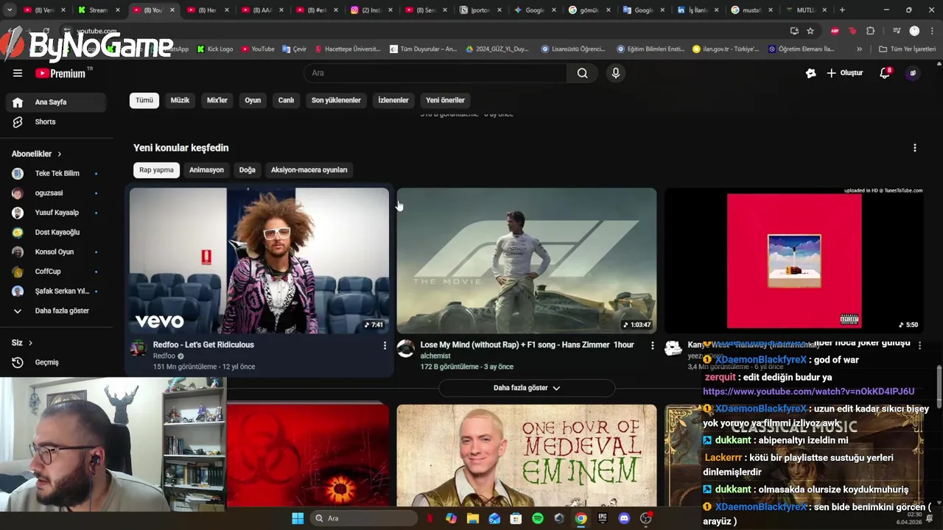This screenshot has height=530, width=943.
Task: Click the Windows taskbar search box
Action: pos(363,518)
